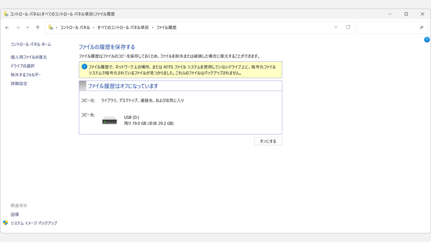Click the Forward navigation arrow
This screenshot has height=242, width=431.
coord(18,27)
